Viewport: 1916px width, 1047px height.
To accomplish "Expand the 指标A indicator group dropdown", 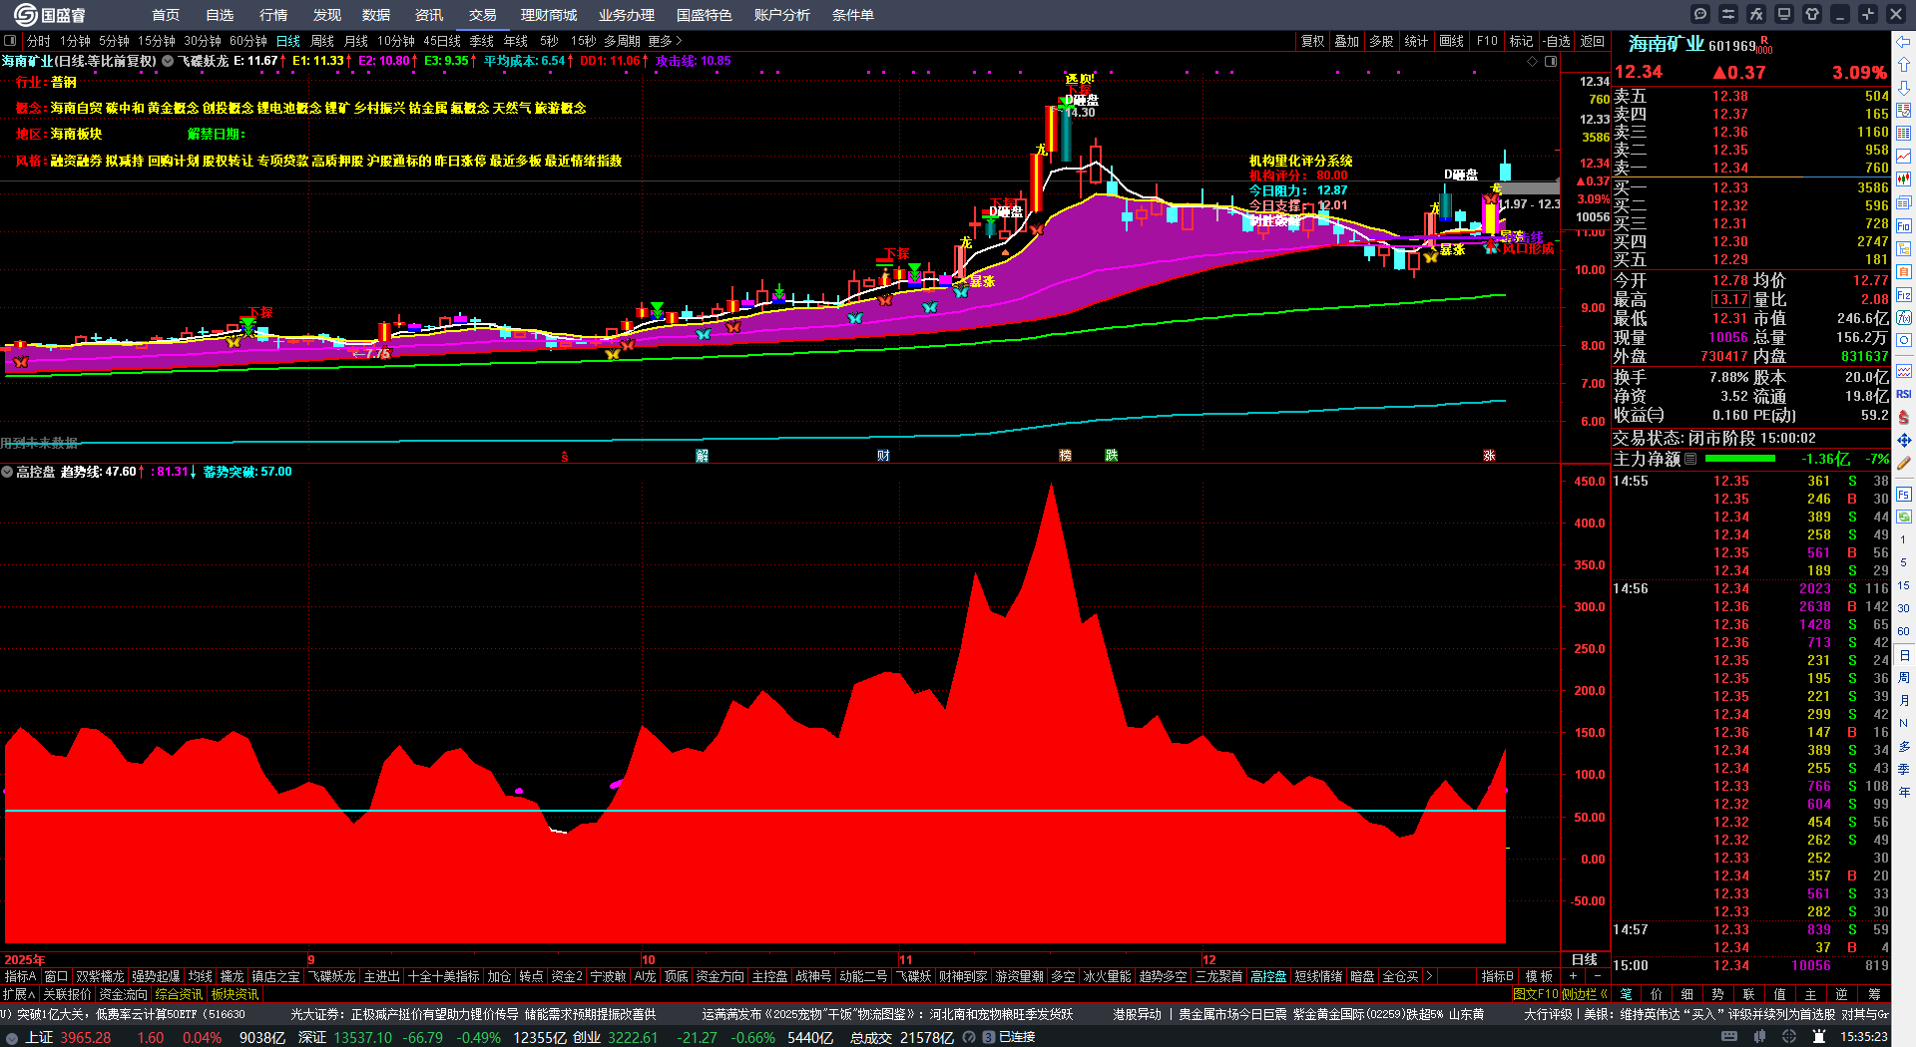I will pos(21,976).
